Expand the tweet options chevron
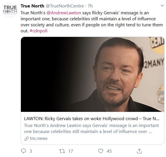The height and width of the screenshot is (157, 166). 162,5
